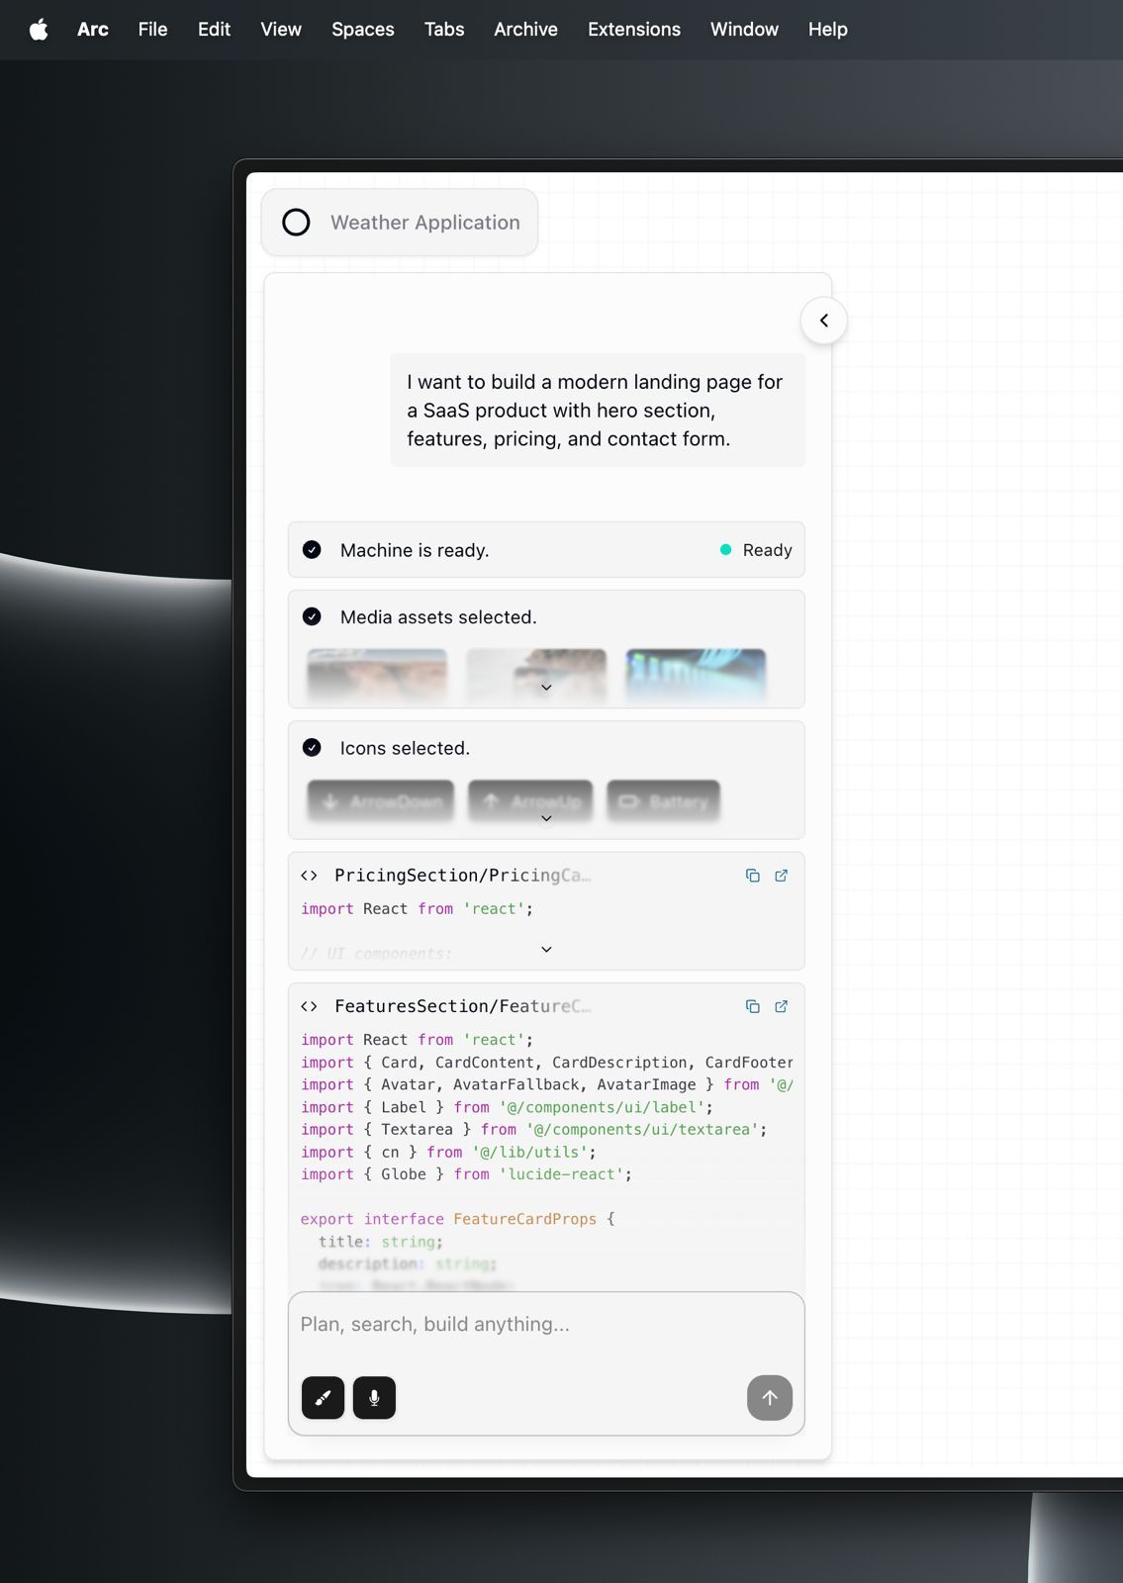The height and width of the screenshot is (1583, 1123).
Task: Click the PricingSection/PricingCa file name
Action: [462, 876]
